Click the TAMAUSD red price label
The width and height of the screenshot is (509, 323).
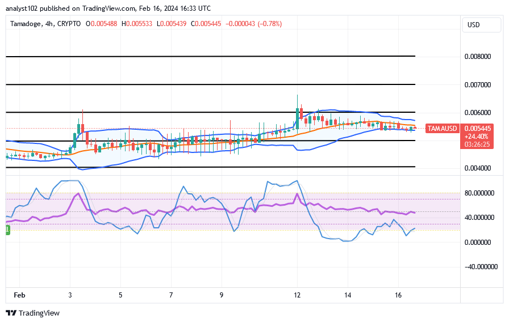pos(442,129)
